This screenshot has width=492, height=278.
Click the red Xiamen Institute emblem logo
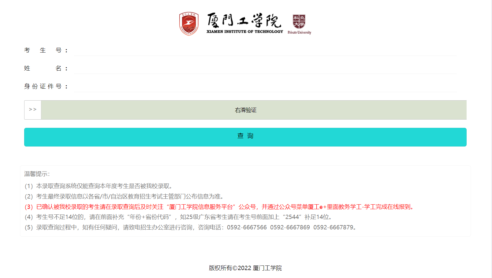pyautogui.click(x=189, y=24)
